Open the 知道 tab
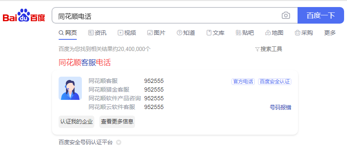The width and height of the screenshot is (347, 150). (186, 33)
